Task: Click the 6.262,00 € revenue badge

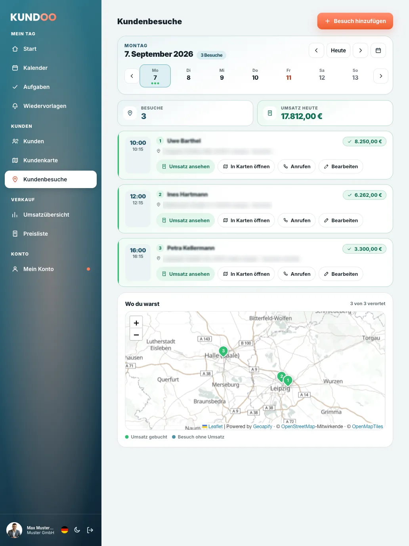Action: (365, 195)
